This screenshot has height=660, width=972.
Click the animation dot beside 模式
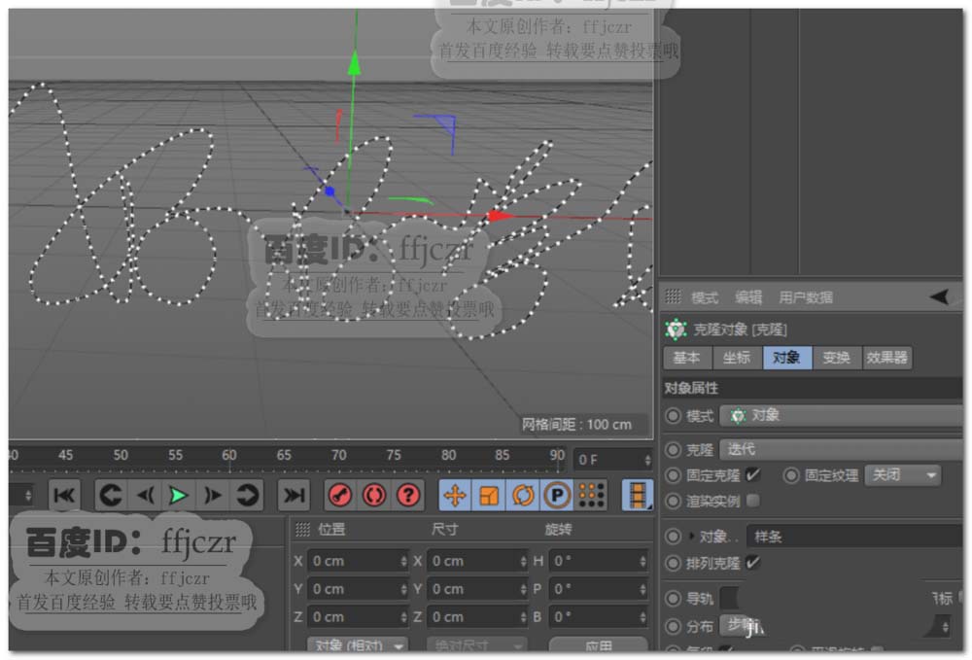coord(674,416)
